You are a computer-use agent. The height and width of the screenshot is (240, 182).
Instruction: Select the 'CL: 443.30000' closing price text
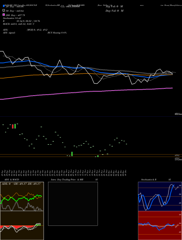pos(70,7)
